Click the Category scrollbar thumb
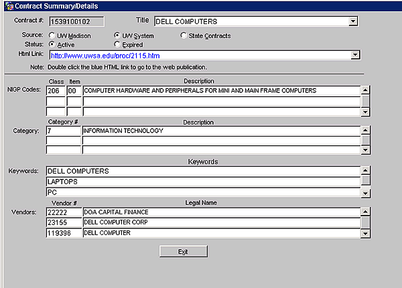Viewport: 402px width, 288px height. coord(366,140)
